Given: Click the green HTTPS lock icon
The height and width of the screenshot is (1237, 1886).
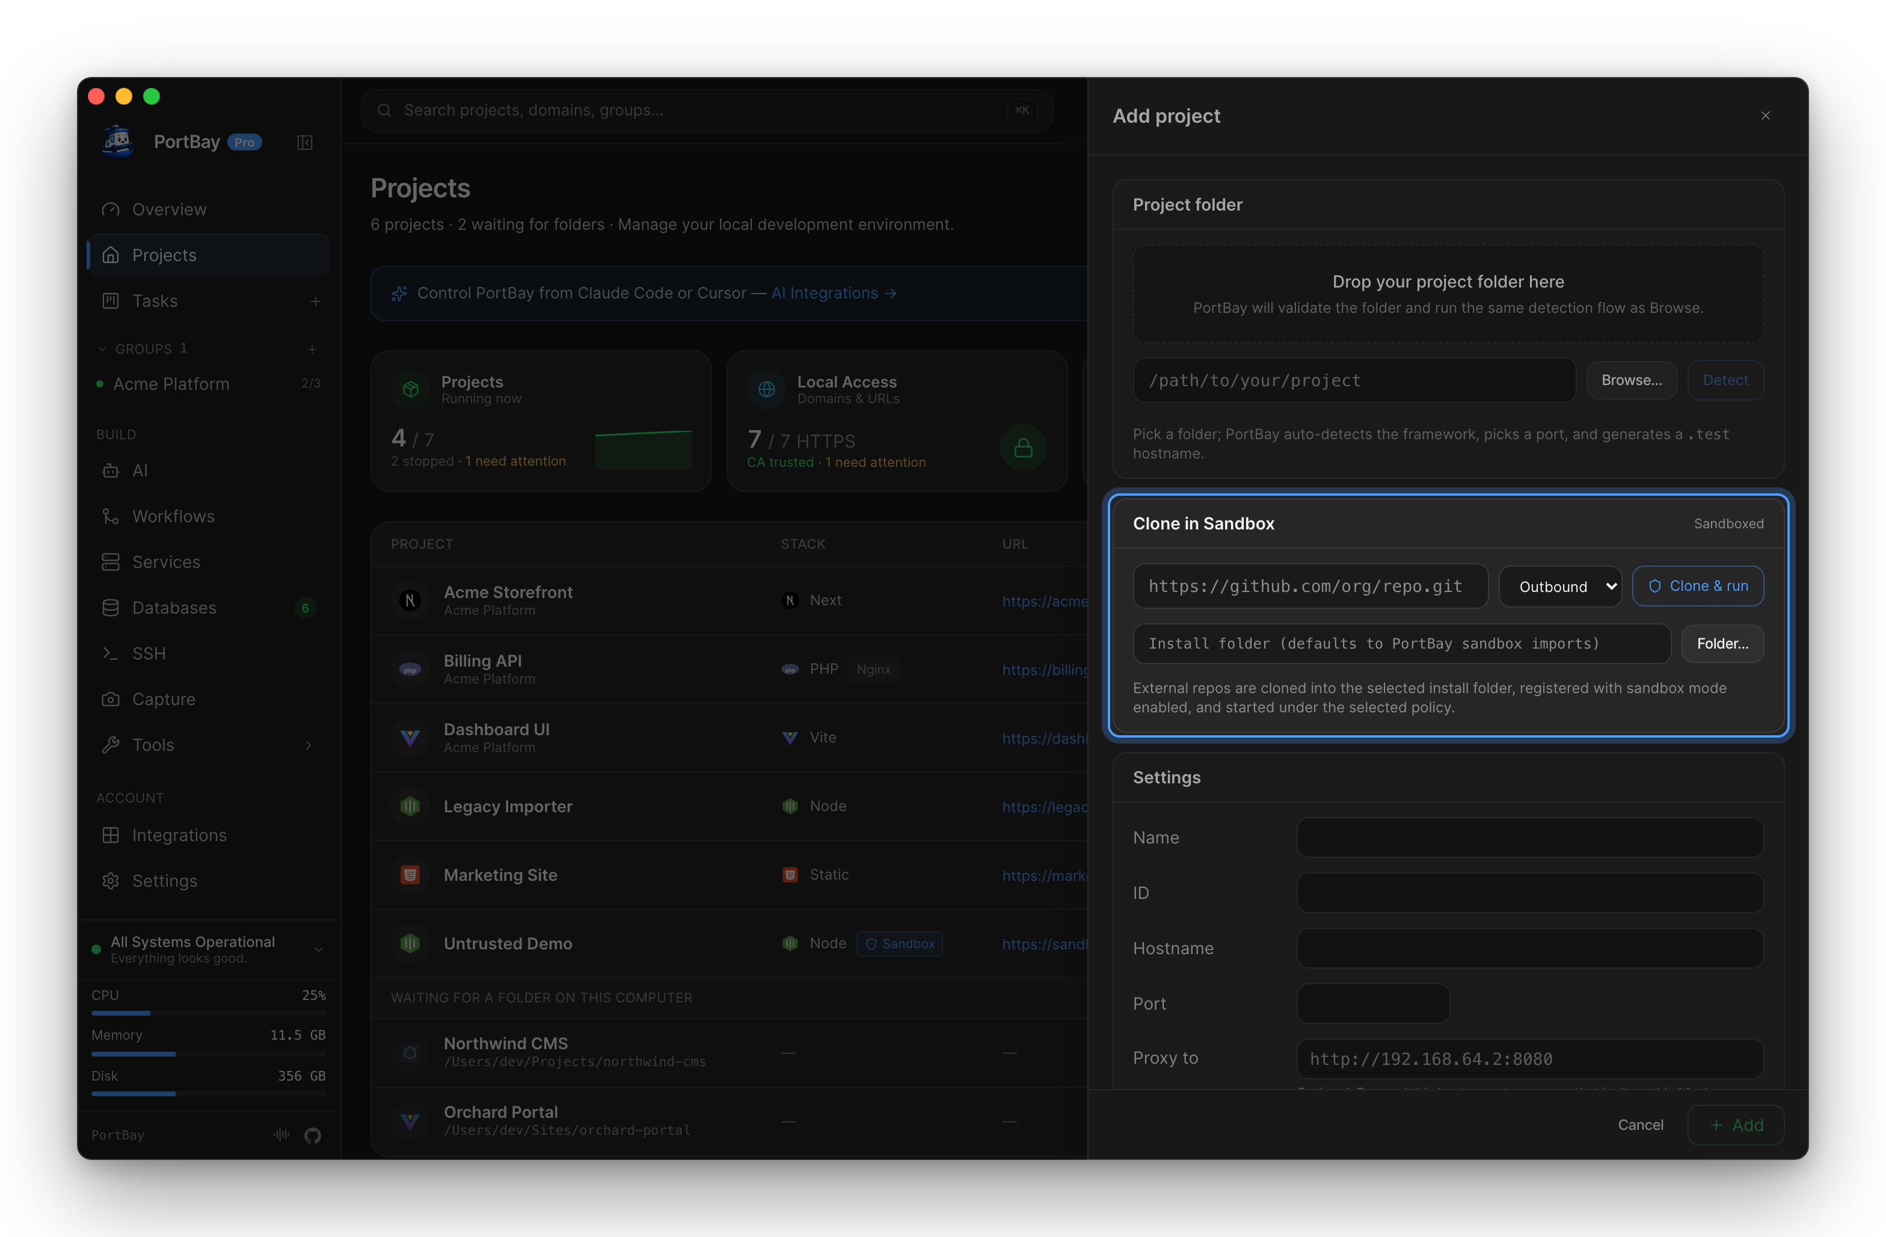Looking at the screenshot, I should point(1023,448).
